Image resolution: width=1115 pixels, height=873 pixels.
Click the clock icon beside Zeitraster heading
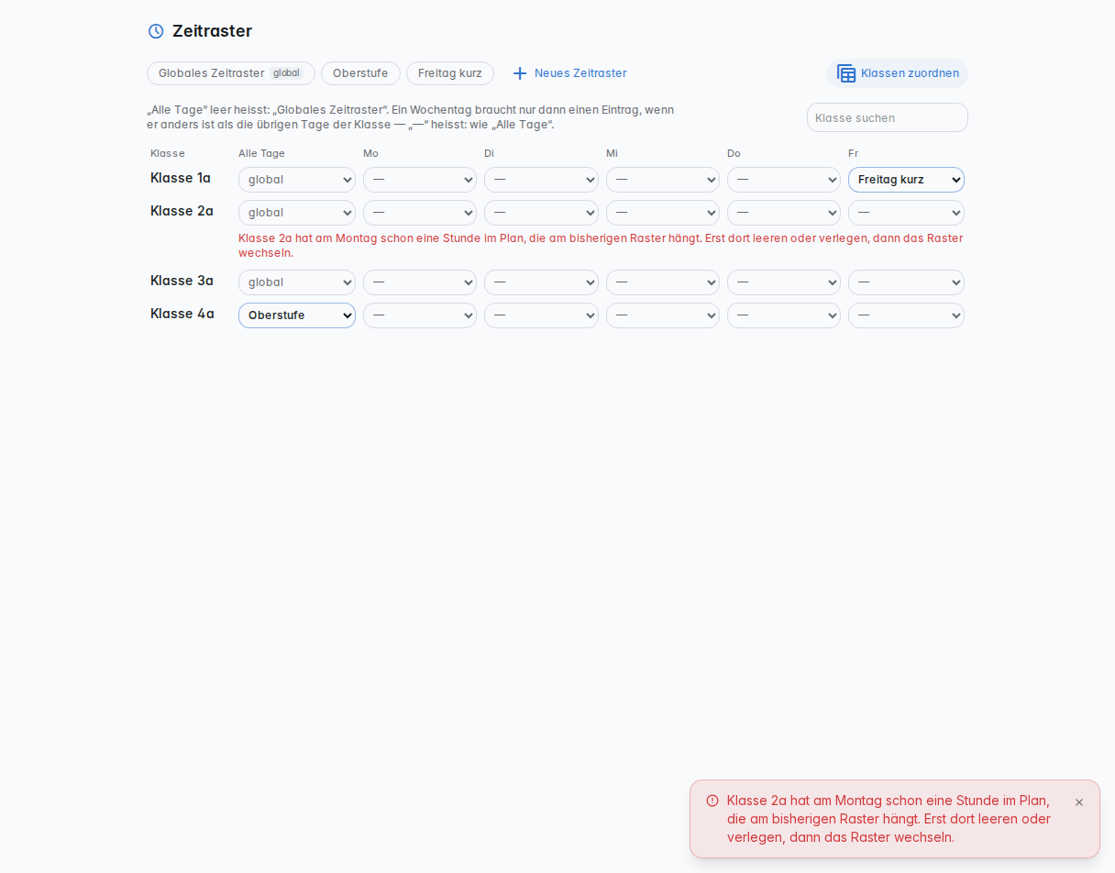156,31
